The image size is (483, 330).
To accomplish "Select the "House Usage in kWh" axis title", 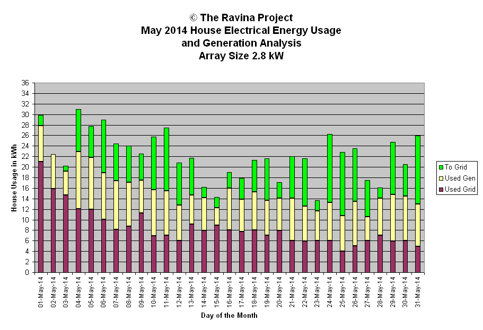I will (x=14, y=178).
